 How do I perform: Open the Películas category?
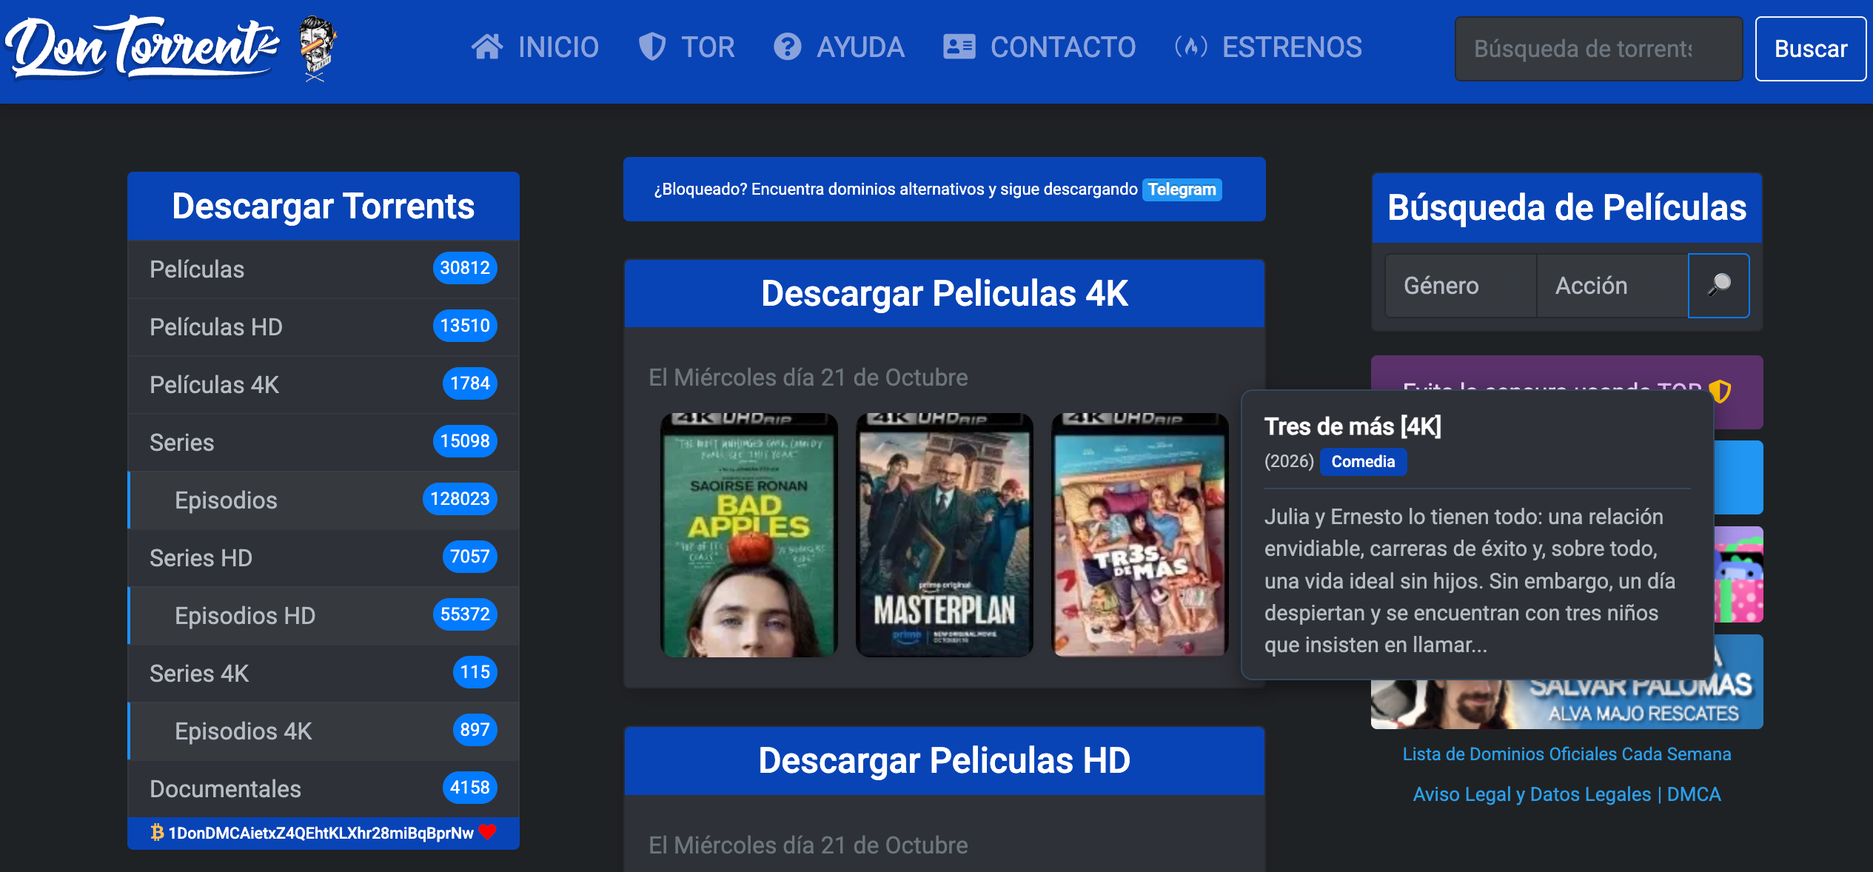[x=324, y=269]
